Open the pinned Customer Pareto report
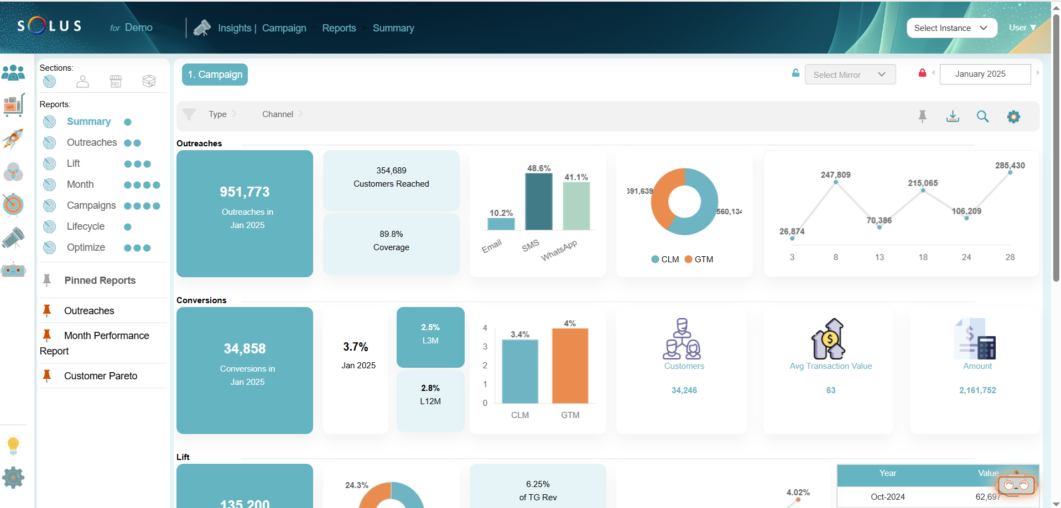The height and width of the screenshot is (508, 1061). (x=100, y=375)
